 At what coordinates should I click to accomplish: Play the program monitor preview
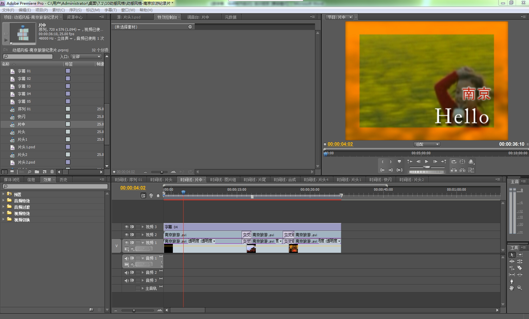point(426,162)
